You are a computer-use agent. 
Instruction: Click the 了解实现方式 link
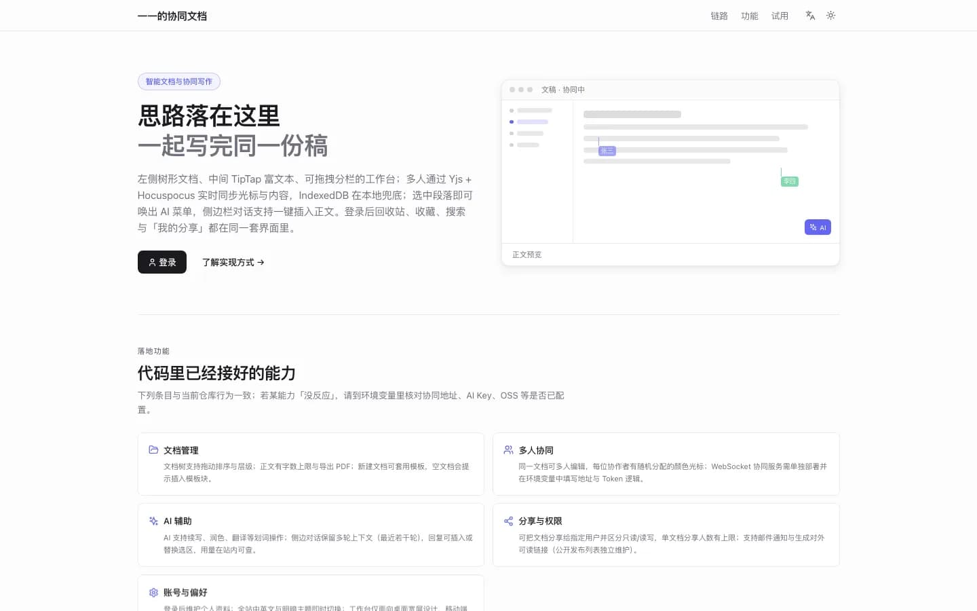[233, 262]
